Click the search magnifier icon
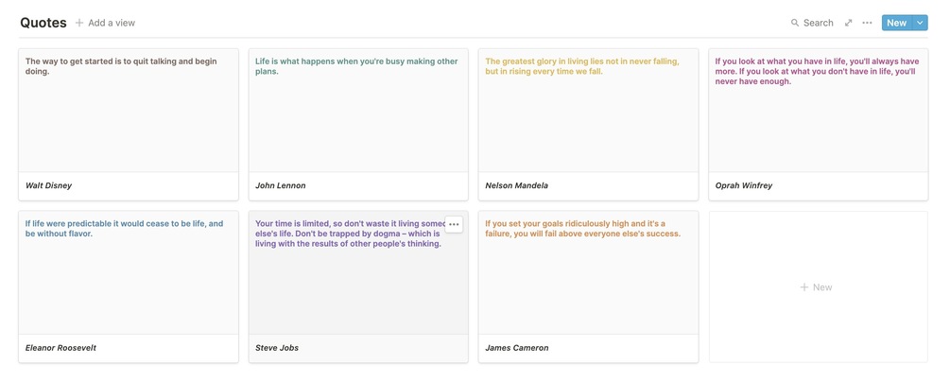 pyautogui.click(x=795, y=23)
